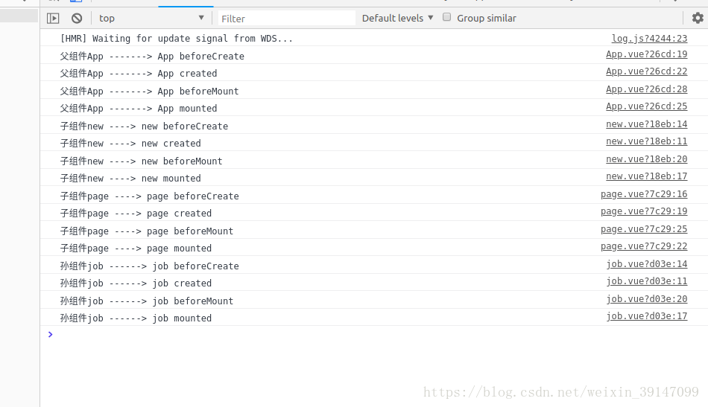Image resolution: width=708 pixels, height=407 pixels.
Task: Open source link page.vue?7c29:19
Action: (x=644, y=211)
